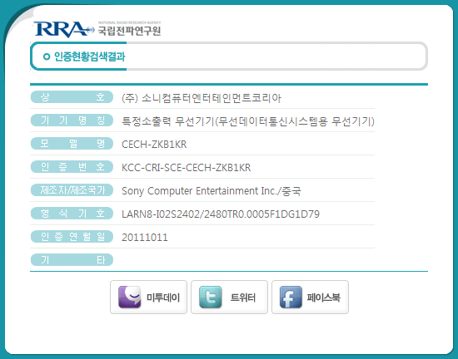Select the 특정소출력 무선기기 device name text

248,121
